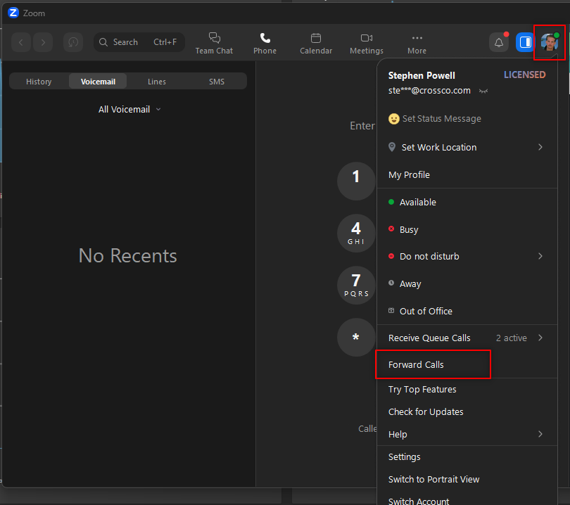Expand Set Work Location chevron arrow
Viewport: 570px width, 505px height.
(540, 147)
